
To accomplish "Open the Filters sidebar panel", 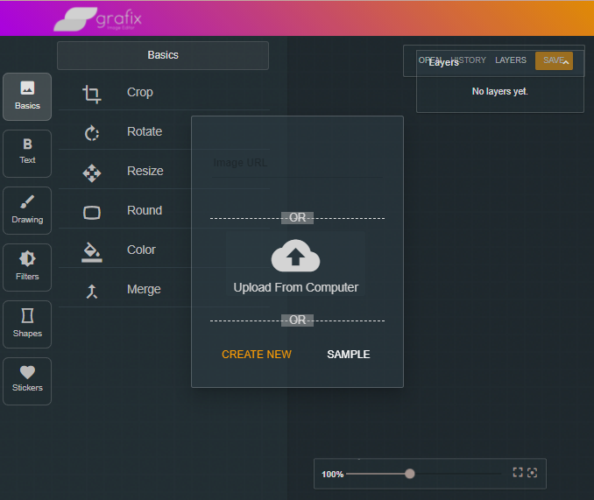I will click(x=27, y=266).
